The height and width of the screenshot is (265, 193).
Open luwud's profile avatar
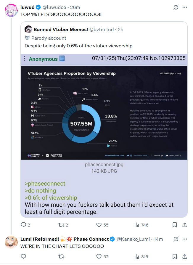point(11,10)
